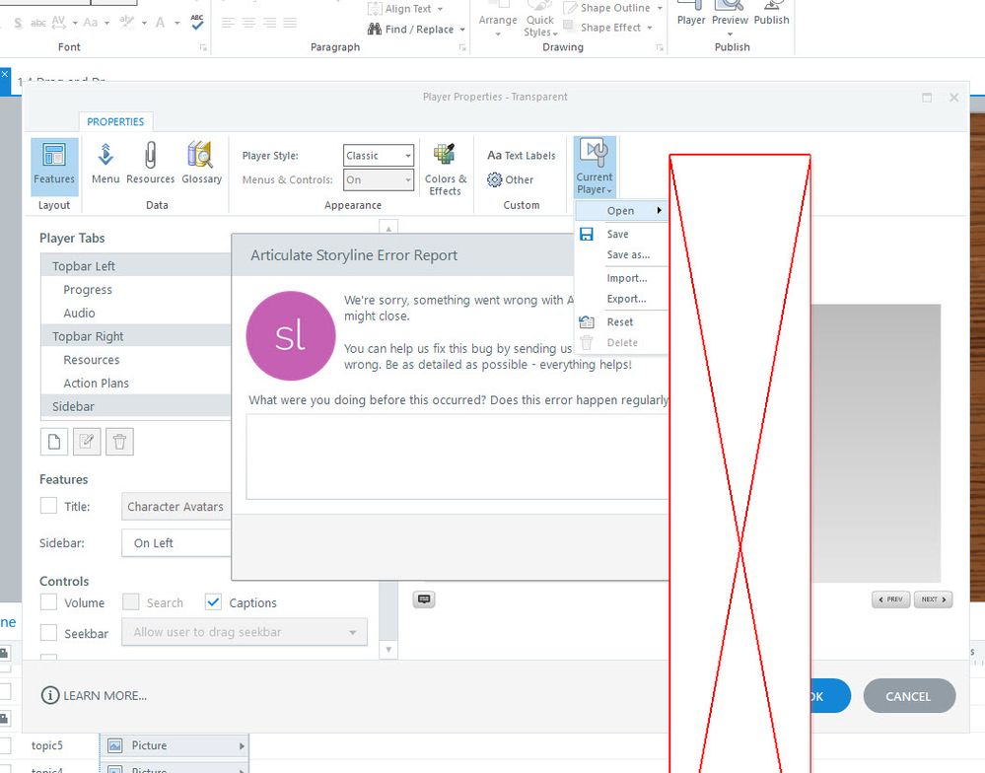This screenshot has height=773, width=985.
Task: Click the Spelling check icon in Font group
Action: click(x=196, y=22)
